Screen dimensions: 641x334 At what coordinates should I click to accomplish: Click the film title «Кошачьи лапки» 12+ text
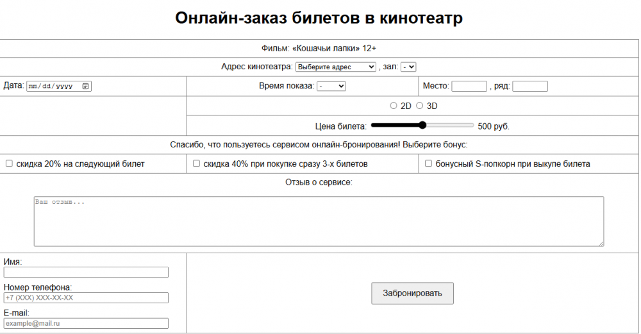pos(319,48)
